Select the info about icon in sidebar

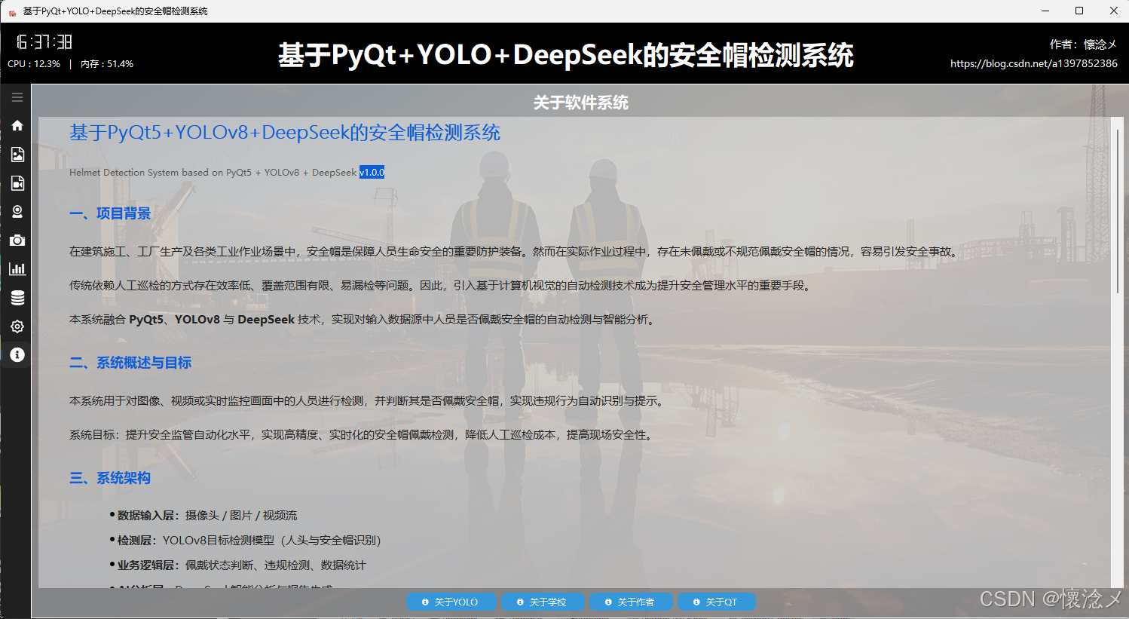[x=17, y=354]
